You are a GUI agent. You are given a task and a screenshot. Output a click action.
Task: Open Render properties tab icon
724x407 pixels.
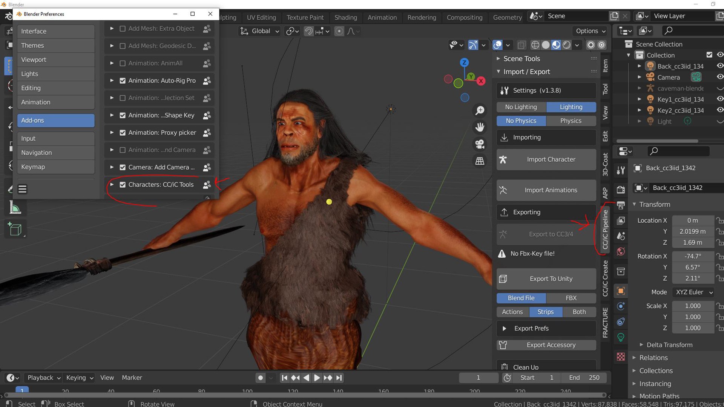(621, 190)
